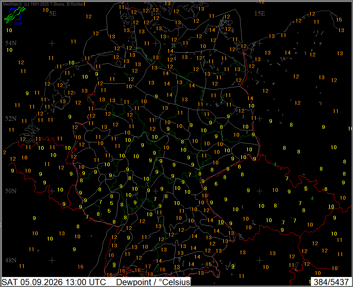Select the SAT 05.09.2026 13:00 UTC date label

tap(54, 282)
